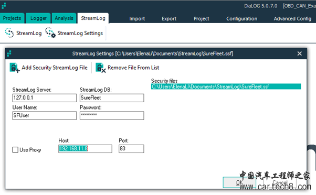Open the Advanced Config menu

click(292, 19)
